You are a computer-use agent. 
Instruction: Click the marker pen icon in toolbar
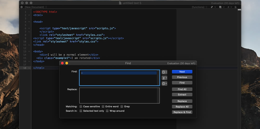coord(212,7)
